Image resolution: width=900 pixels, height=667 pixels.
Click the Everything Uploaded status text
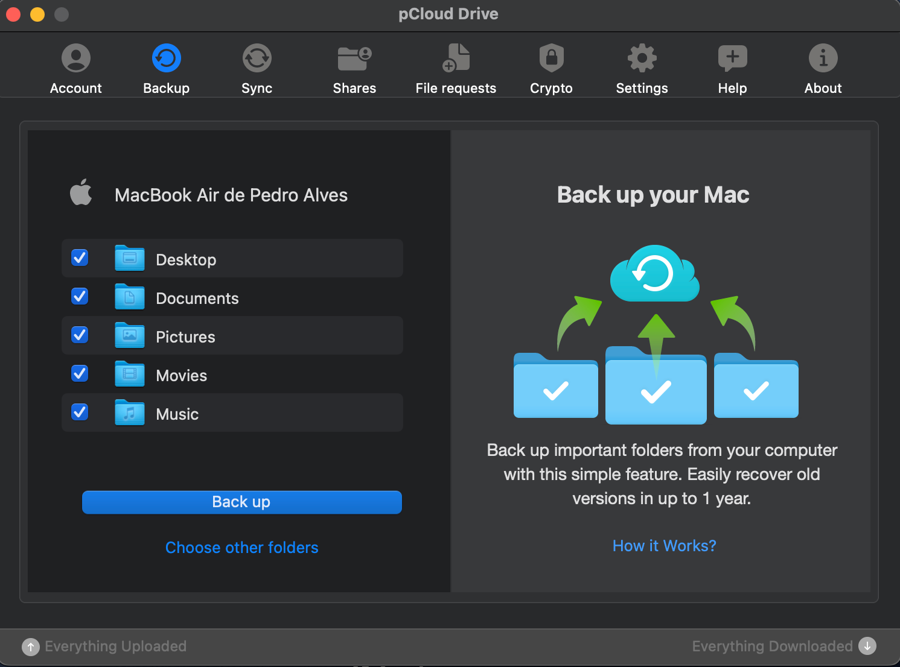tap(116, 646)
